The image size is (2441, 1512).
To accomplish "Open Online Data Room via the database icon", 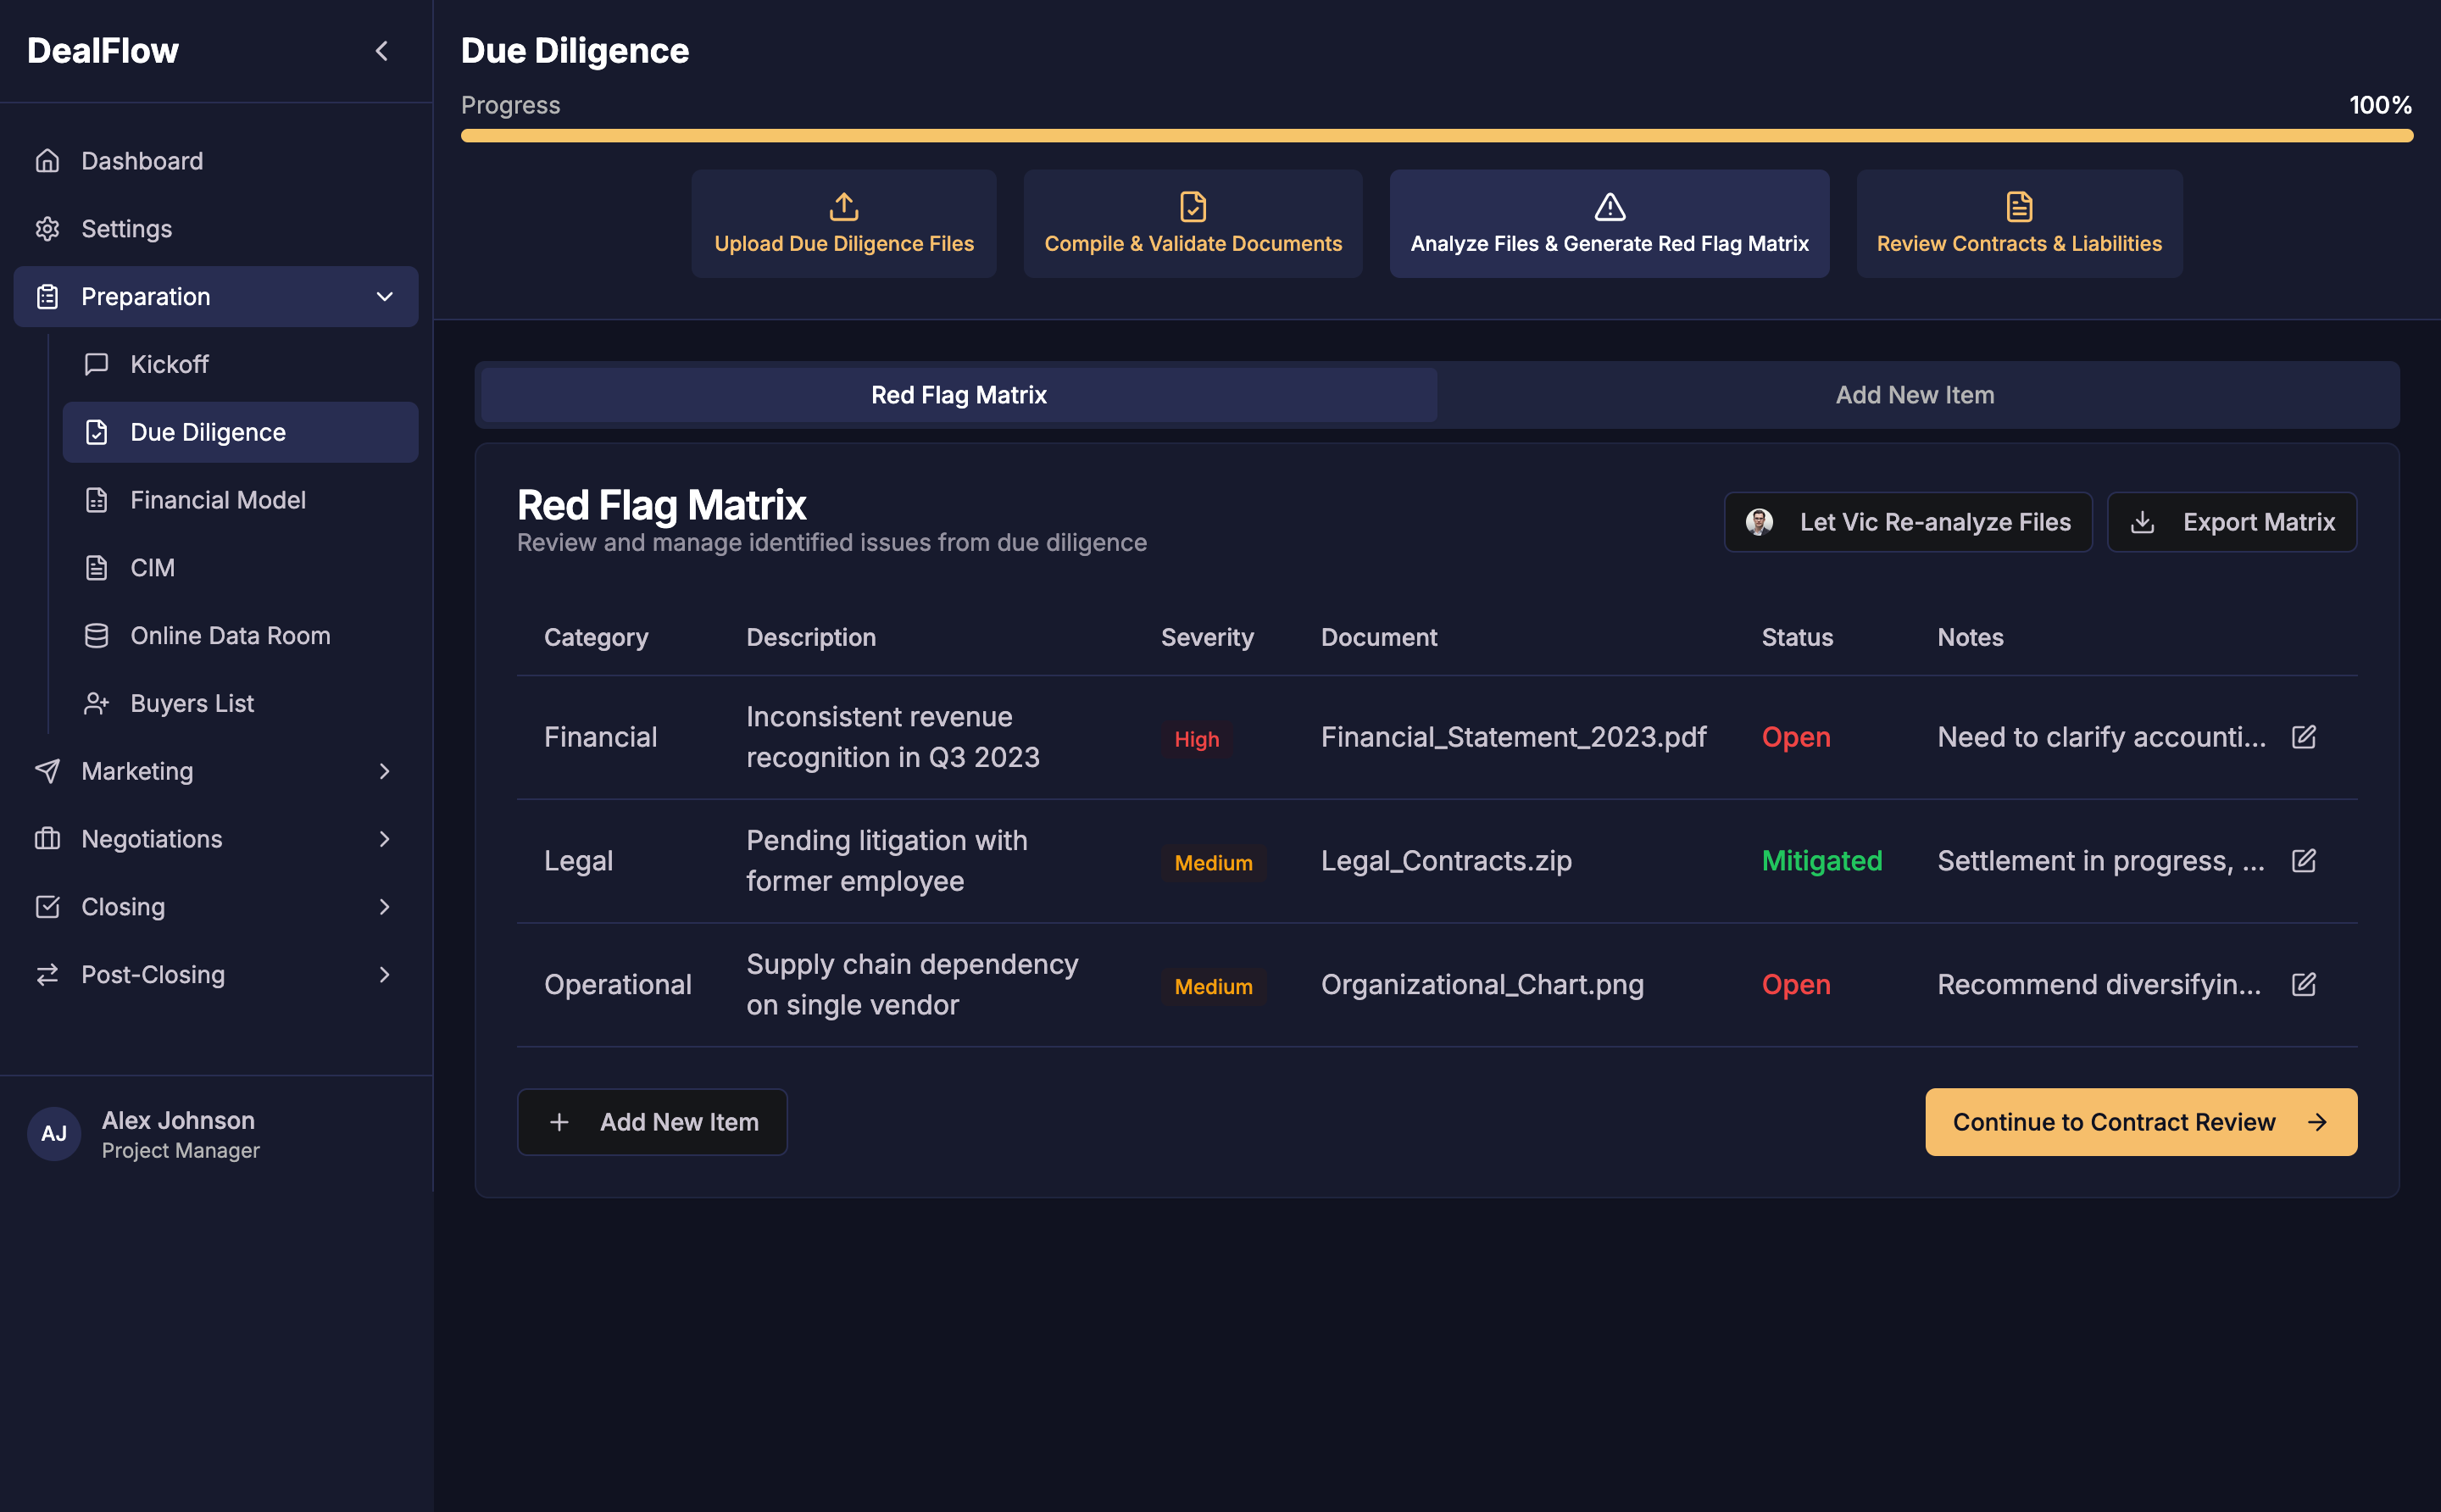I will (x=96, y=635).
